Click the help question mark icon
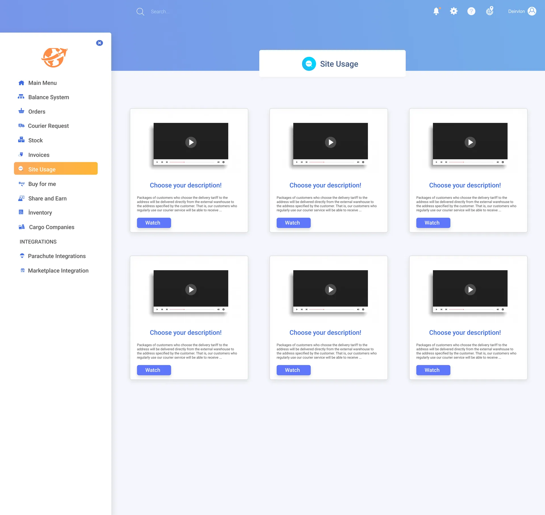The width and height of the screenshot is (545, 515). pos(471,11)
